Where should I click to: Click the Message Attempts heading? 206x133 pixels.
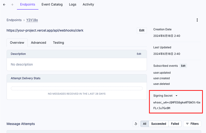click(x=21, y=124)
